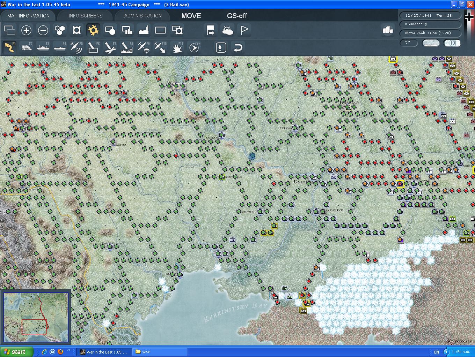This screenshot has width=475, height=357.
Task: Launch Internet Explorer from Quick Launch
Action: (x=44, y=352)
